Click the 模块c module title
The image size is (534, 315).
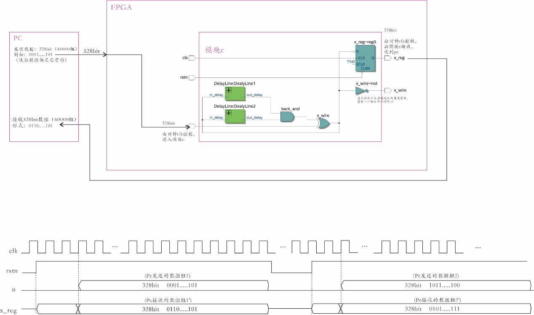(x=215, y=50)
